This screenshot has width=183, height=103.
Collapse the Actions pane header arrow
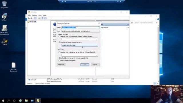tap(128, 25)
